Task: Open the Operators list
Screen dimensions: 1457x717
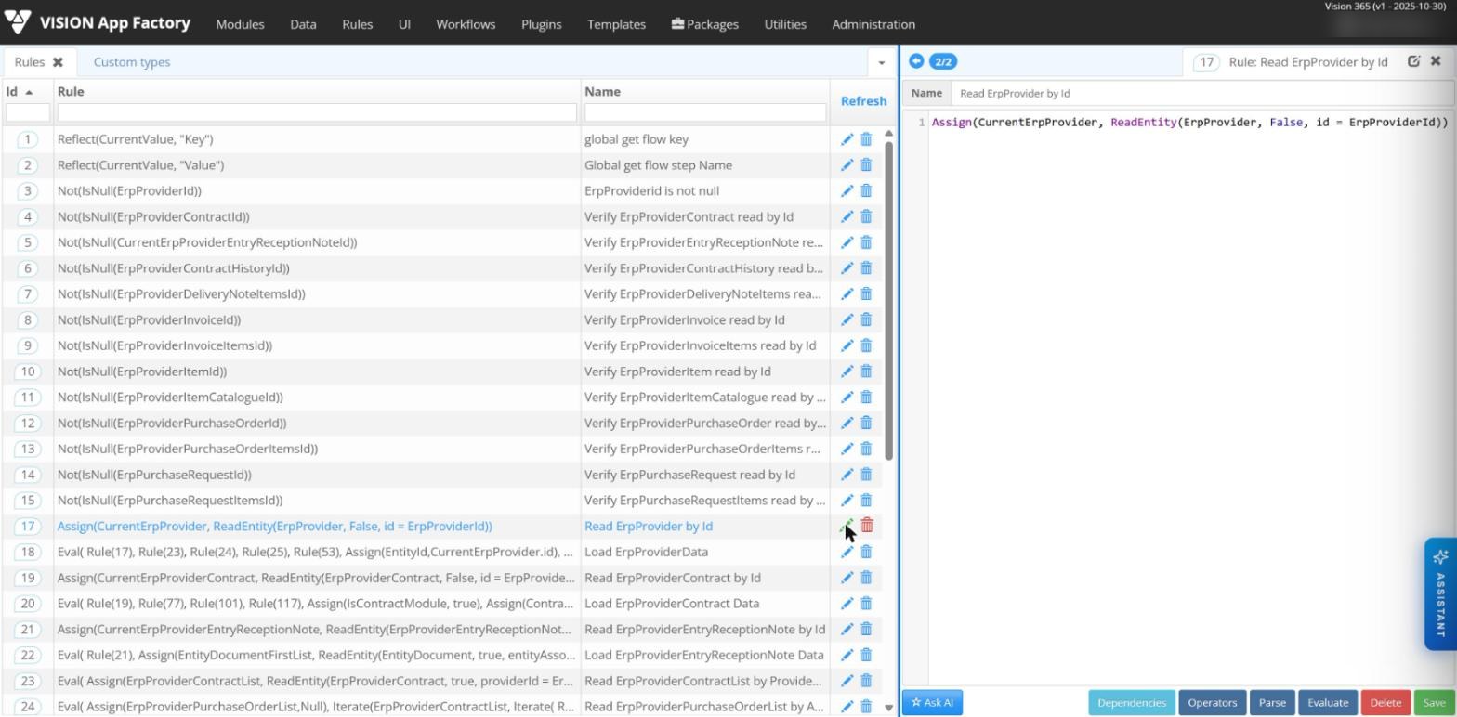Action: pos(1212,702)
